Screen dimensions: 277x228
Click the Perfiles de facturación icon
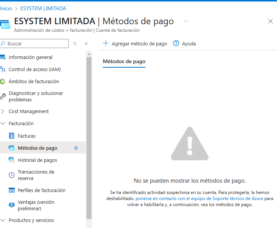[12, 190]
